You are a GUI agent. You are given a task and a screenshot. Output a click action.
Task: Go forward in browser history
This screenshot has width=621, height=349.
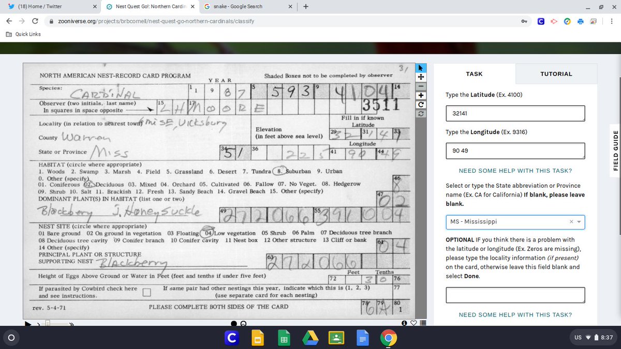point(22,21)
